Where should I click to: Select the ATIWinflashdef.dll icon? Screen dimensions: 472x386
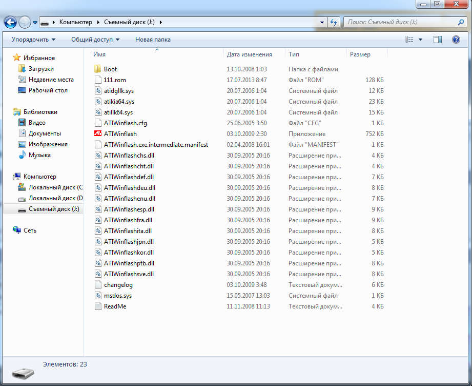tap(98, 177)
